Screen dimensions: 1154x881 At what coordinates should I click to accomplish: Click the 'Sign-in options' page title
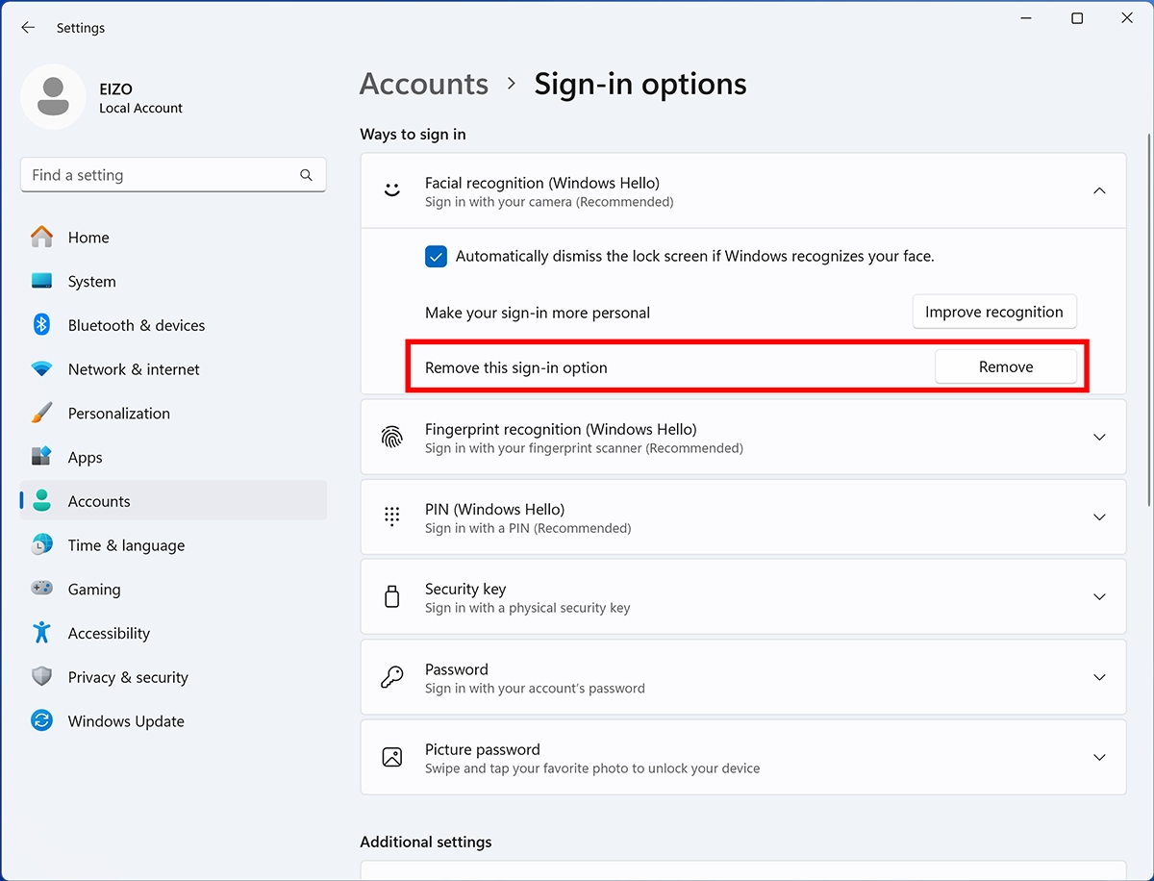point(640,84)
